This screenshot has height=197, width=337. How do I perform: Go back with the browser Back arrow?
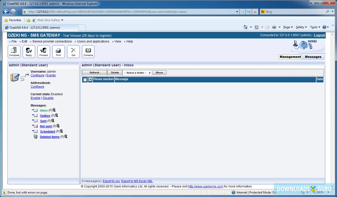[x=6, y=12]
